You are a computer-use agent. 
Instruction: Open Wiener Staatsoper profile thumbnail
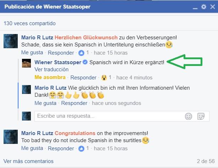pyautogui.click(x=26, y=63)
